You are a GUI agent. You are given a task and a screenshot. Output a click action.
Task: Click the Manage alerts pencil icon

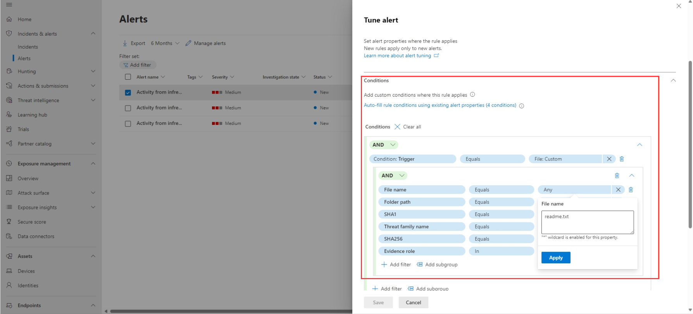pyautogui.click(x=188, y=43)
